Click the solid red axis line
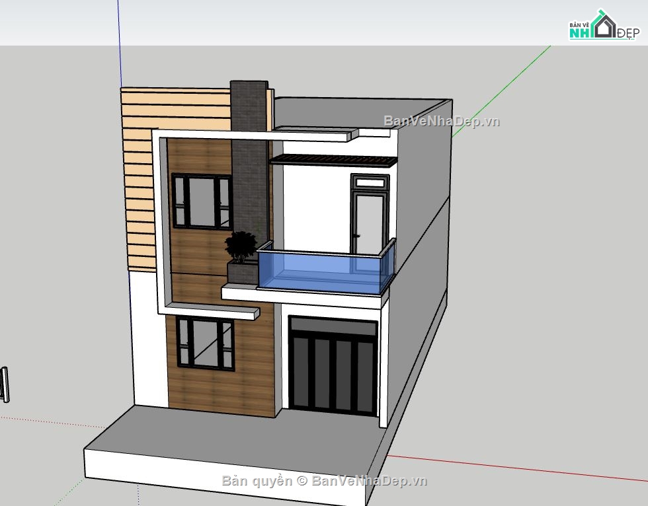 click(516, 468)
